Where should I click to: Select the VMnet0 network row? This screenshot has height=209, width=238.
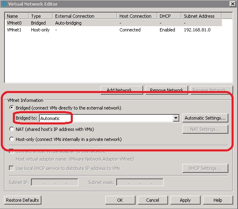(114, 23)
